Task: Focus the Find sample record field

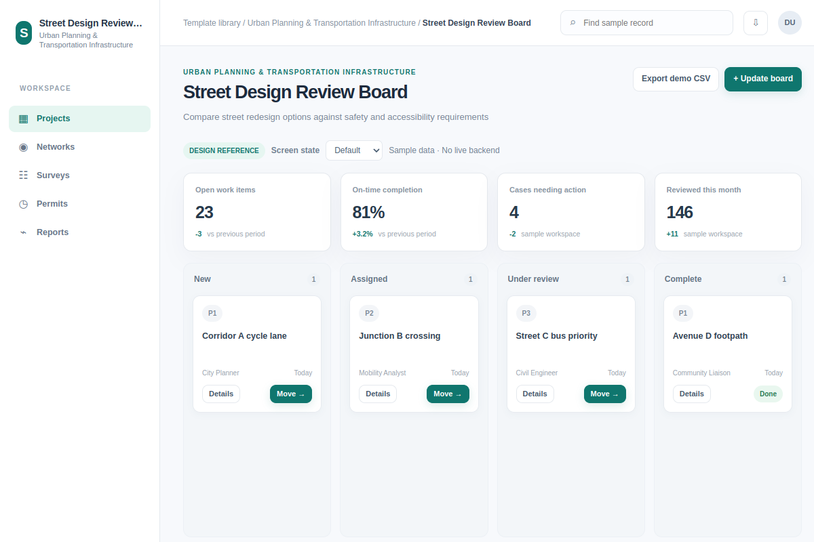Action: pyautogui.click(x=646, y=22)
